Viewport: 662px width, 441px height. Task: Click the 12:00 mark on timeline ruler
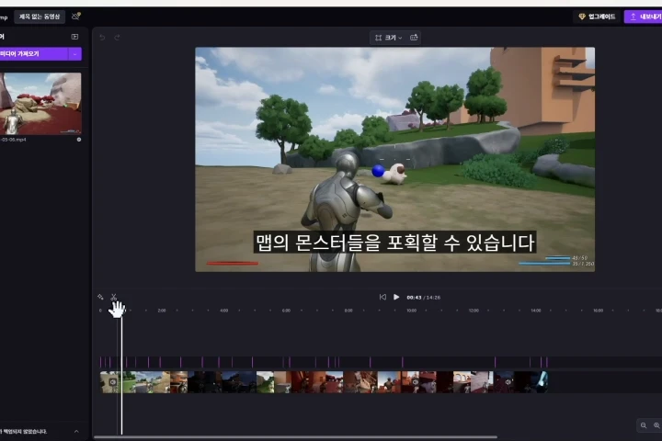coord(474,311)
